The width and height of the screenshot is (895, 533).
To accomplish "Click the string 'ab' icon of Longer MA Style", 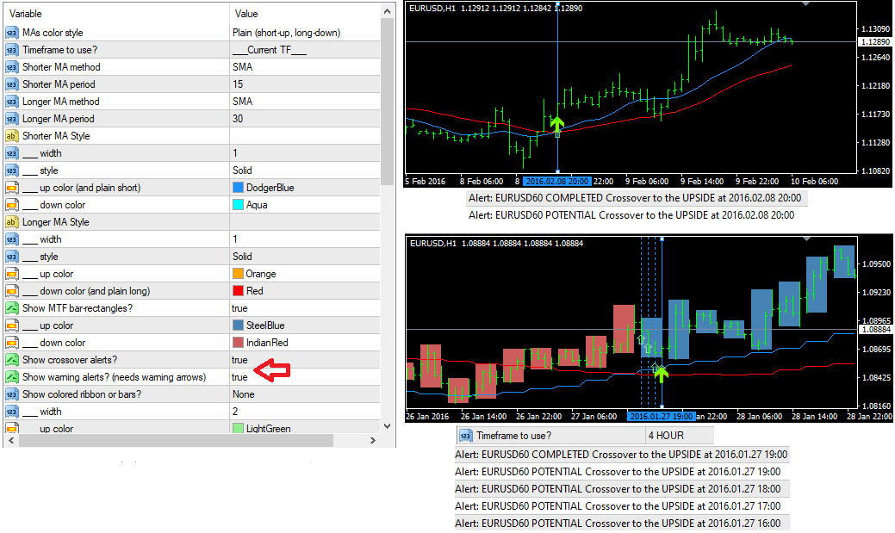I will (x=11, y=222).
